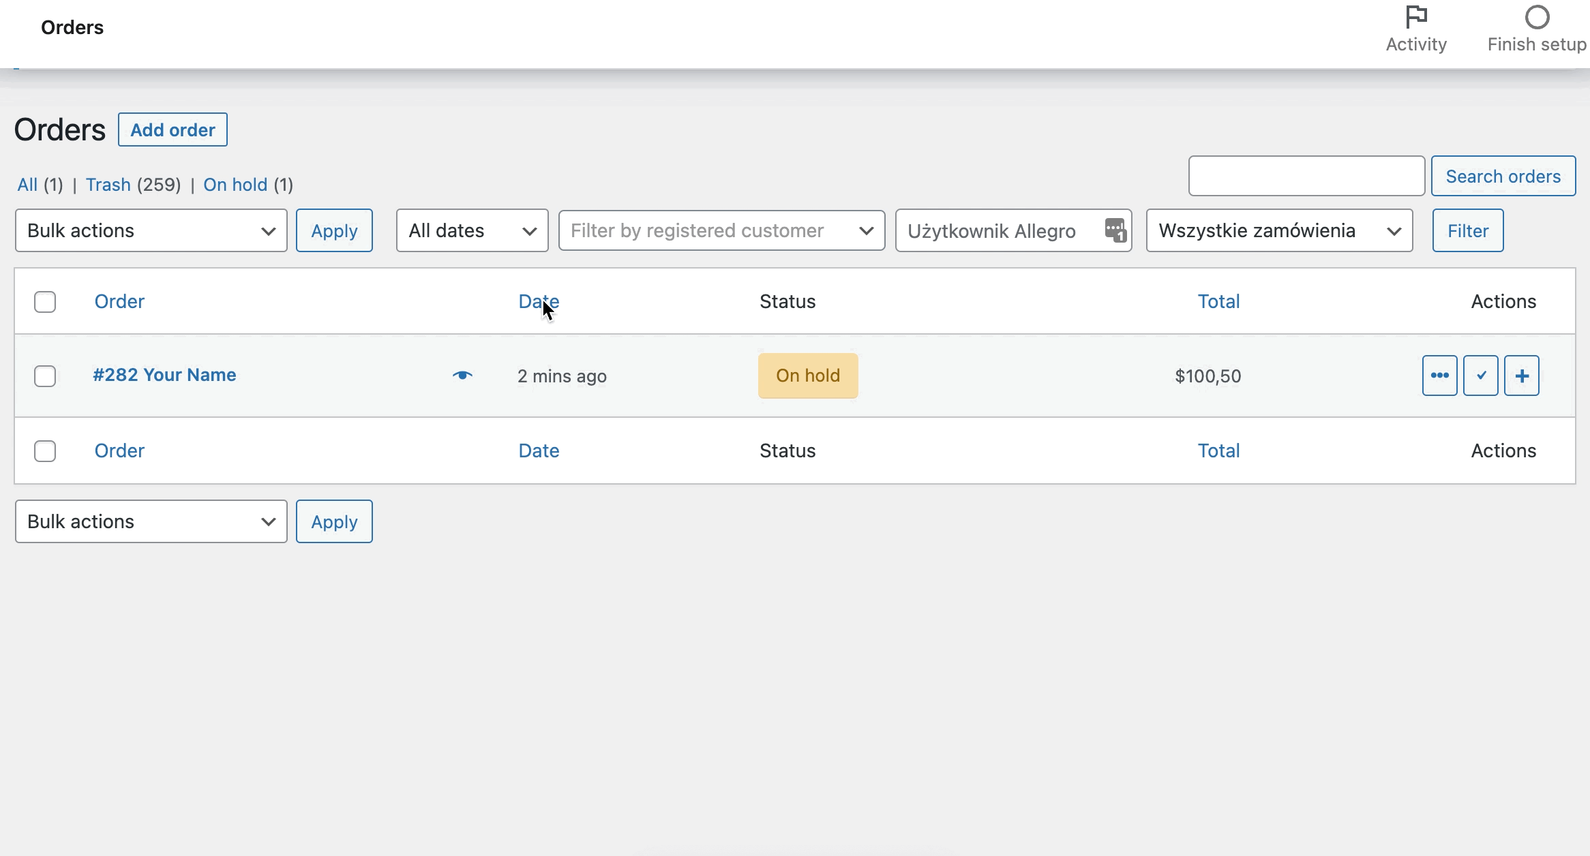The width and height of the screenshot is (1590, 856).
Task: Click the 2 mins ago date cell
Action: point(562,376)
